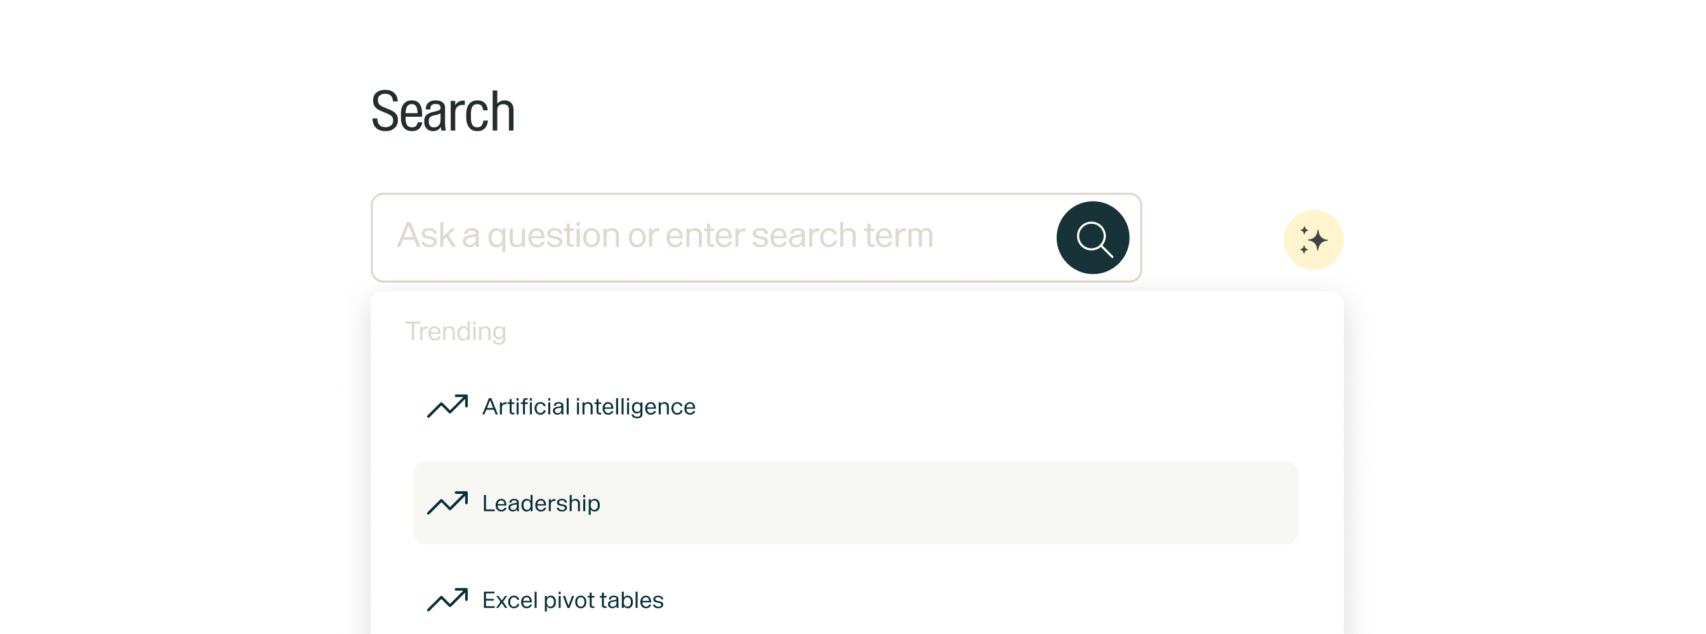
Task: Click empty space right of Artificial intelligence row
Action: (993, 406)
